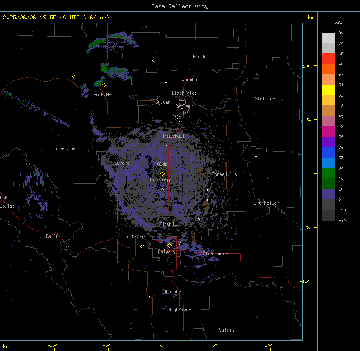Image resolution: width=360 pixels, height=351 pixels.
Task: Click the yellow v marker northwest of RockyMH
Action: 73,77
